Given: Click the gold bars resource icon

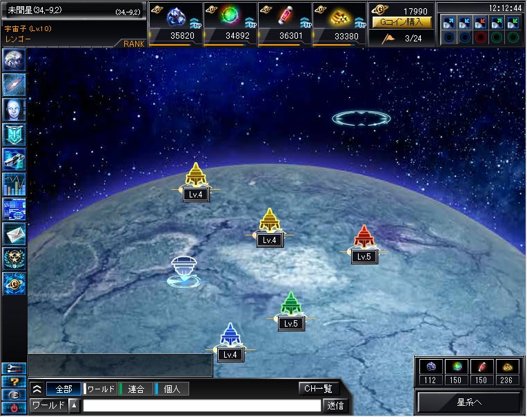Looking at the screenshot, I should (340, 17).
